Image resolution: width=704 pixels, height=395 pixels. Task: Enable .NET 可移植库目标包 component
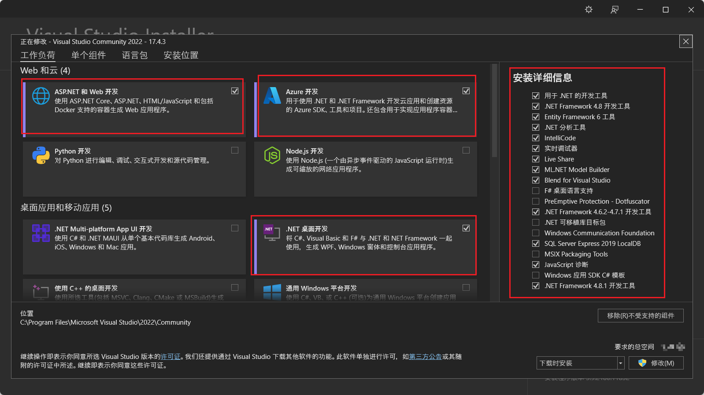pos(536,222)
